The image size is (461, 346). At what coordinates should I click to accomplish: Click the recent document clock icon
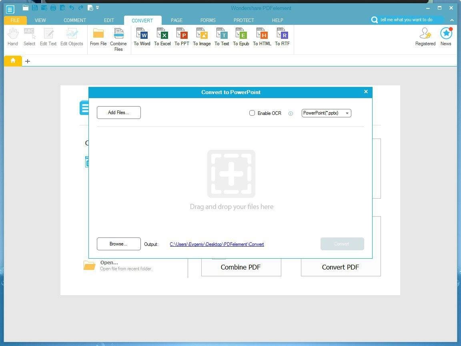click(90, 8)
